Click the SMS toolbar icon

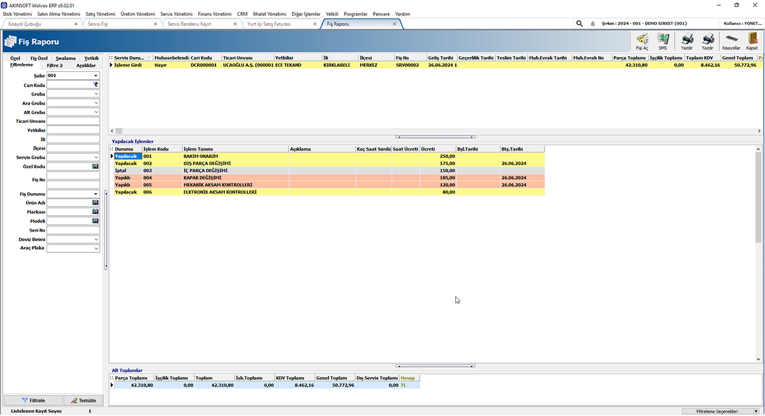662,41
